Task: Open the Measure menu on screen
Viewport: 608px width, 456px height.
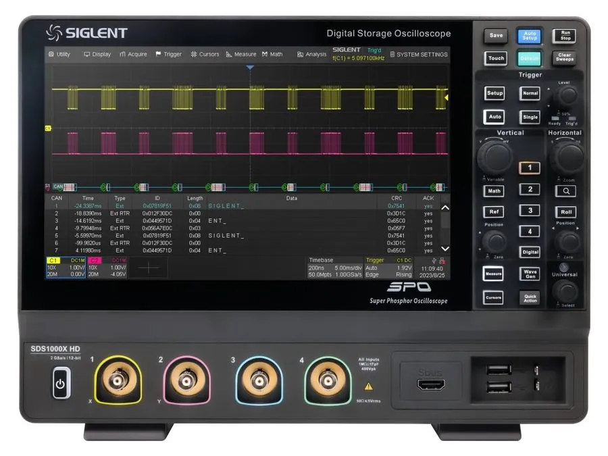Action: coord(241,54)
